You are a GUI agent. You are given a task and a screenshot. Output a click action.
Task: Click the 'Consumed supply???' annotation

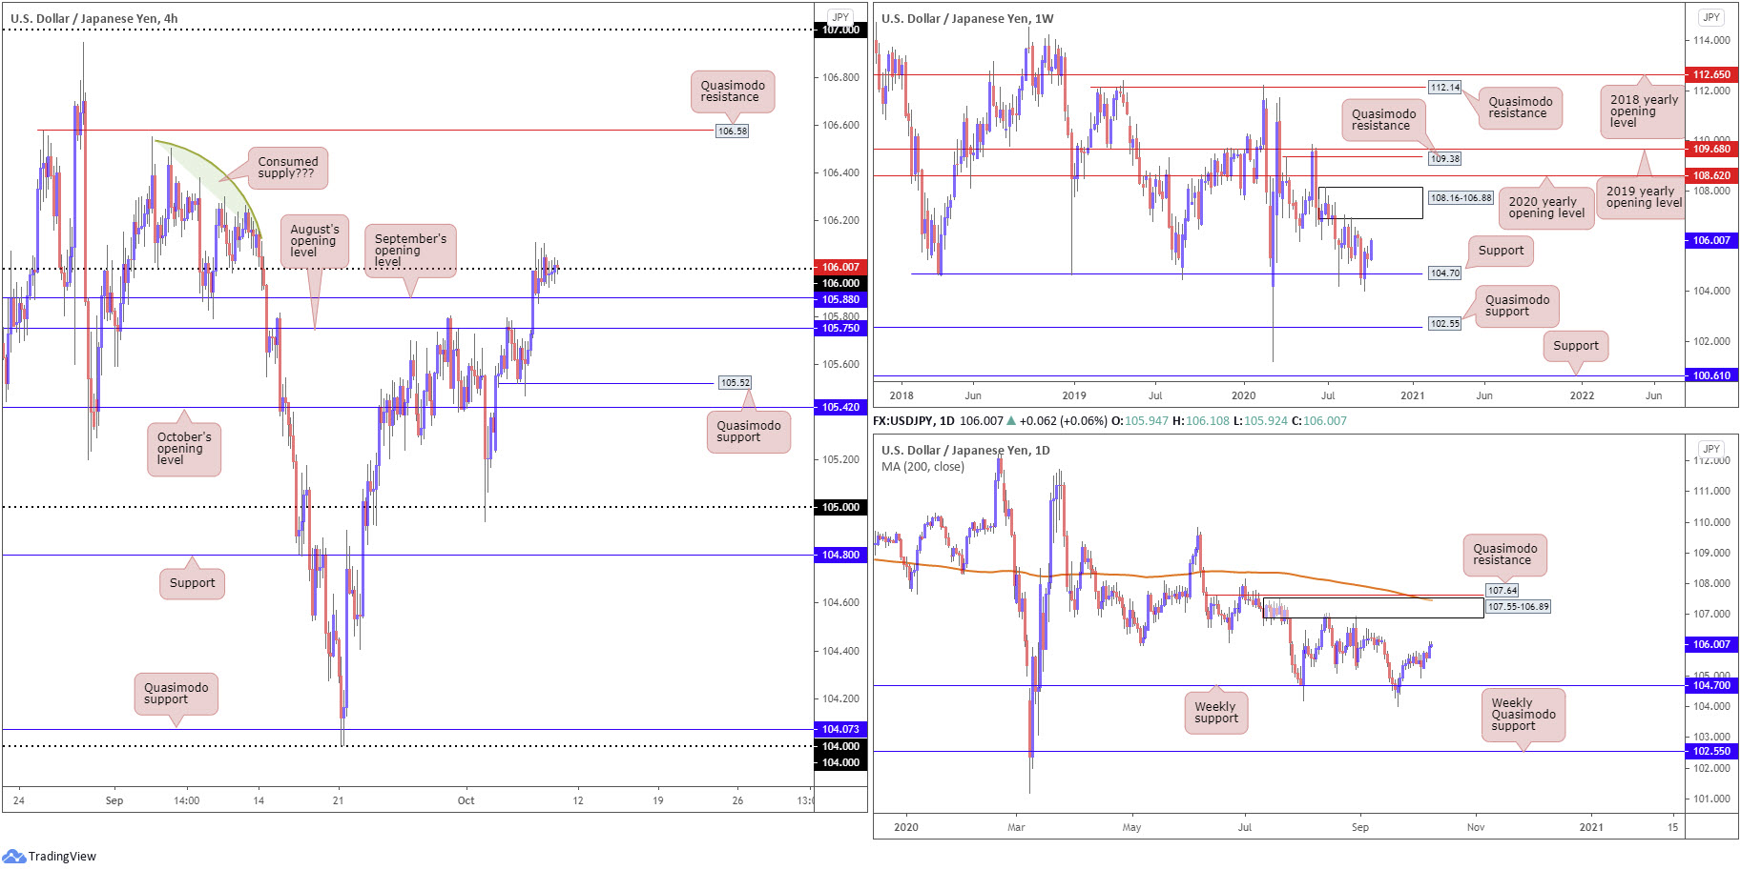point(287,168)
